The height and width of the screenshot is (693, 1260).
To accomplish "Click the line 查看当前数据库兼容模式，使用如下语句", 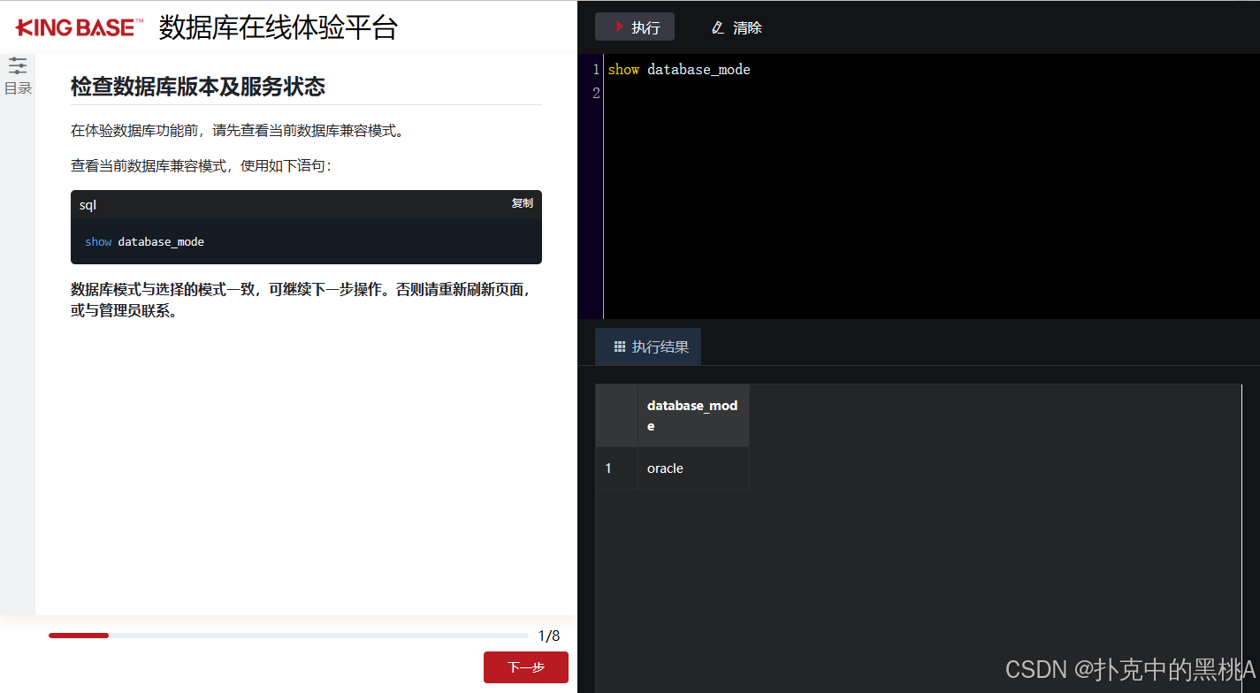I will [x=202, y=165].
